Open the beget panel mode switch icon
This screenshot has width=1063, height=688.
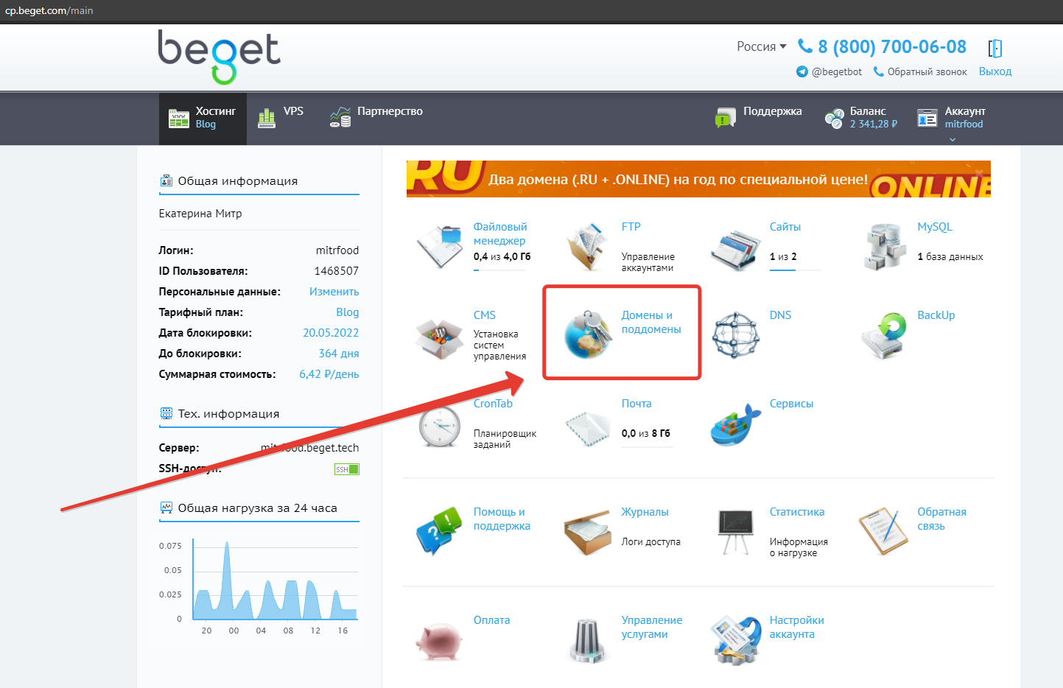point(995,49)
